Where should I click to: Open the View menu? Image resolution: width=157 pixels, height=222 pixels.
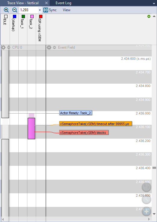tap(66, 10)
